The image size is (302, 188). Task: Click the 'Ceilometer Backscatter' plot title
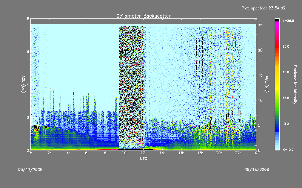click(143, 16)
